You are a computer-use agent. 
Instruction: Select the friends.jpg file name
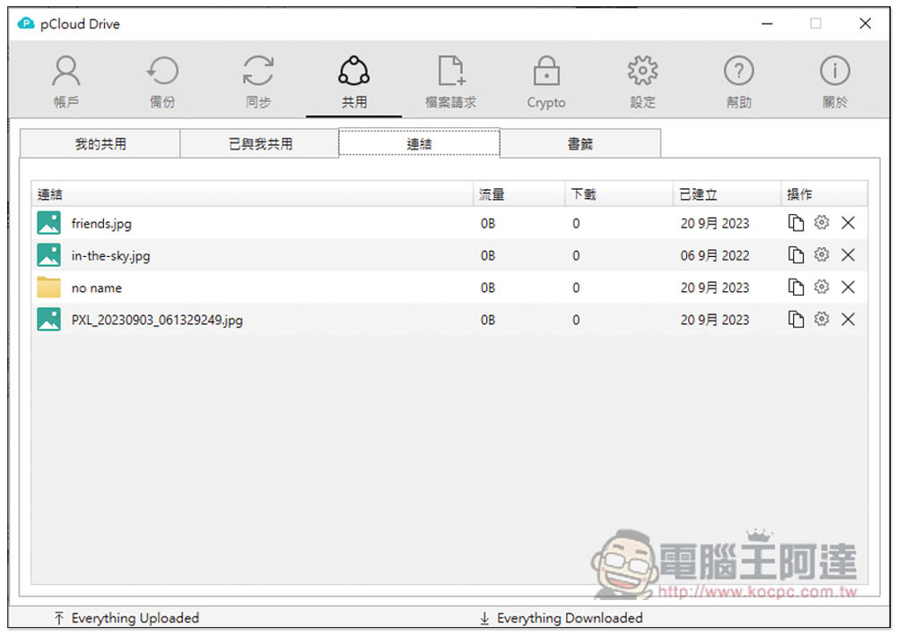point(101,223)
